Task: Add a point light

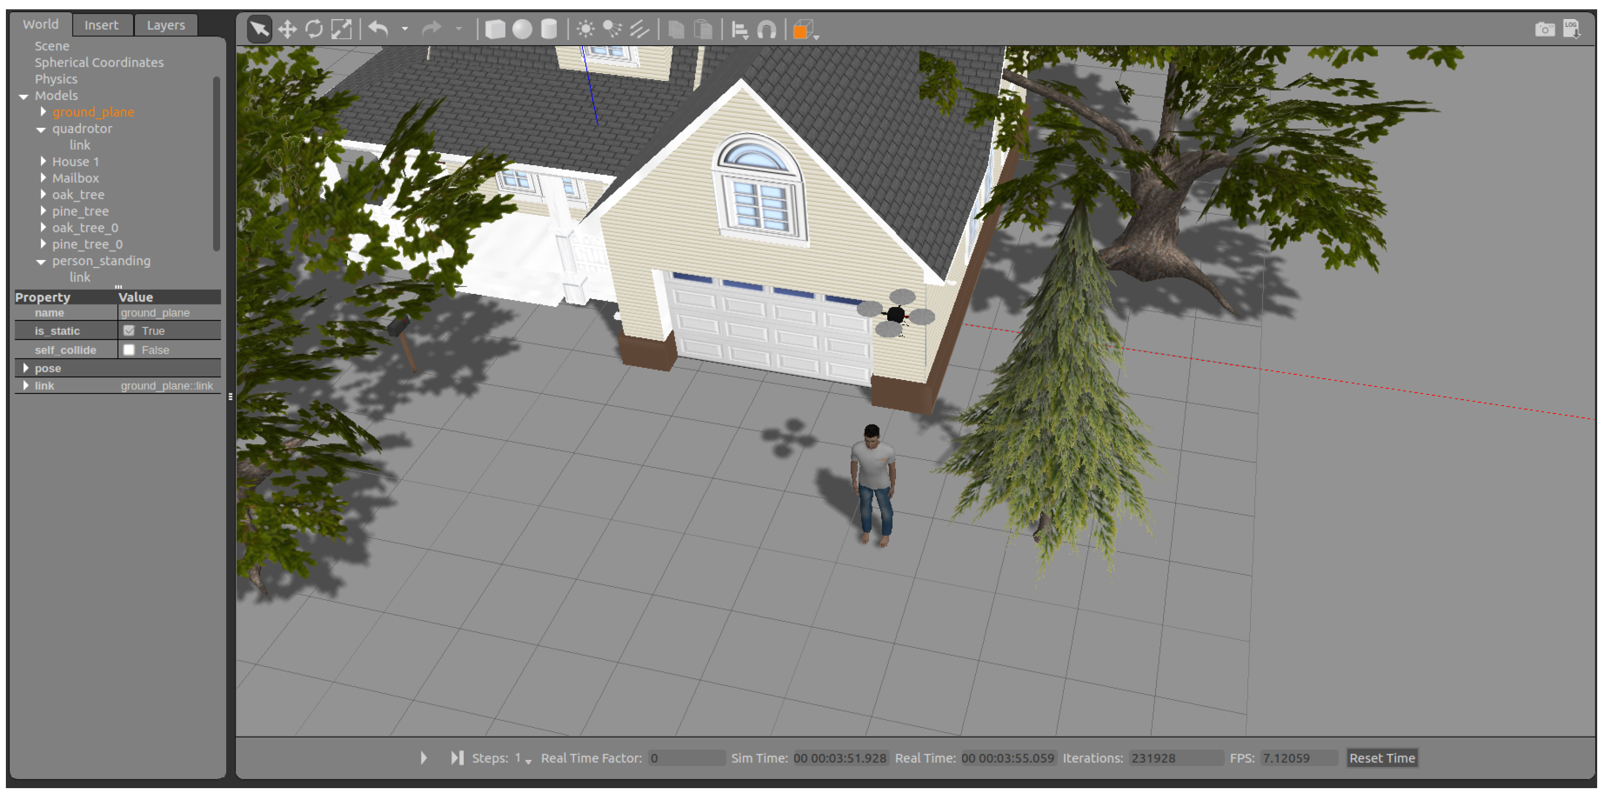Action: click(x=585, y=28)
